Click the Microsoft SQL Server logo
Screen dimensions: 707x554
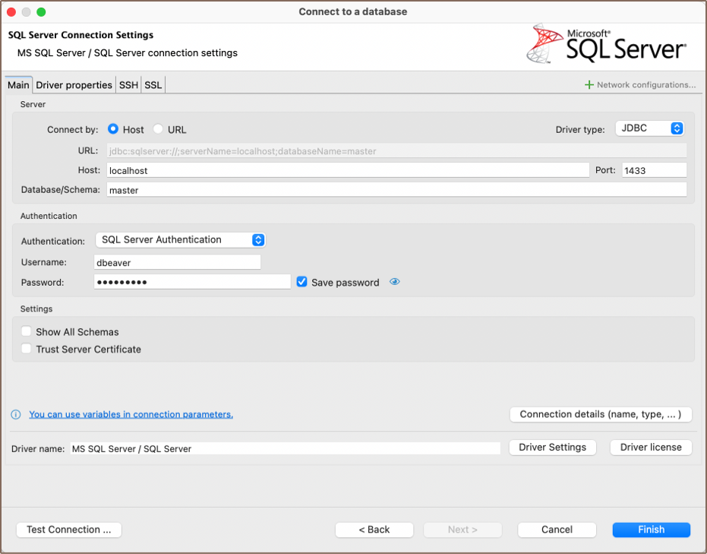tap(606, 44)
